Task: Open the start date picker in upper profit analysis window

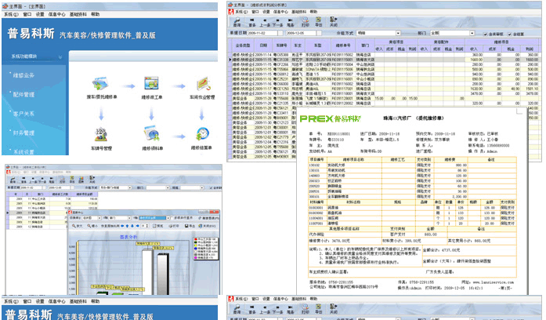Action: click(280, 33)
